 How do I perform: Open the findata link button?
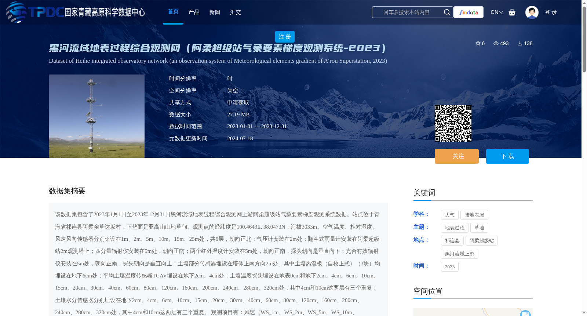468,12
